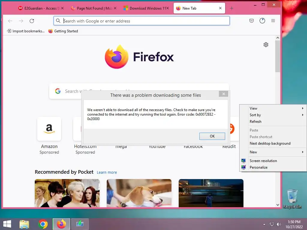Screen dimensions: 307x230
Task: Click the Firefox back arrow button
Action: point(10,21)
